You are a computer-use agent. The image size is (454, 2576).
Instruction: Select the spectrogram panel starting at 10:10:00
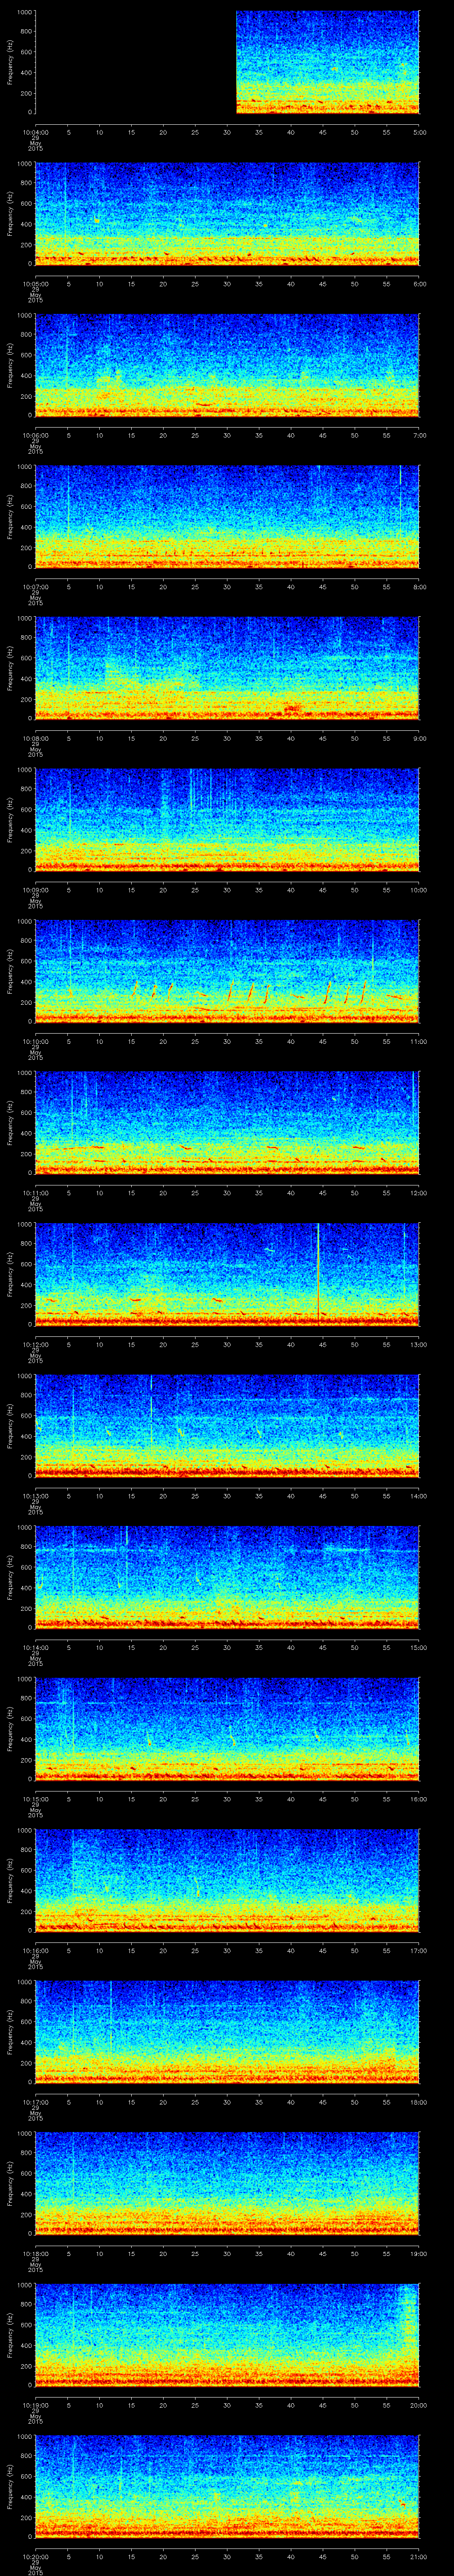pyautogui.click(x=227, y=971)
